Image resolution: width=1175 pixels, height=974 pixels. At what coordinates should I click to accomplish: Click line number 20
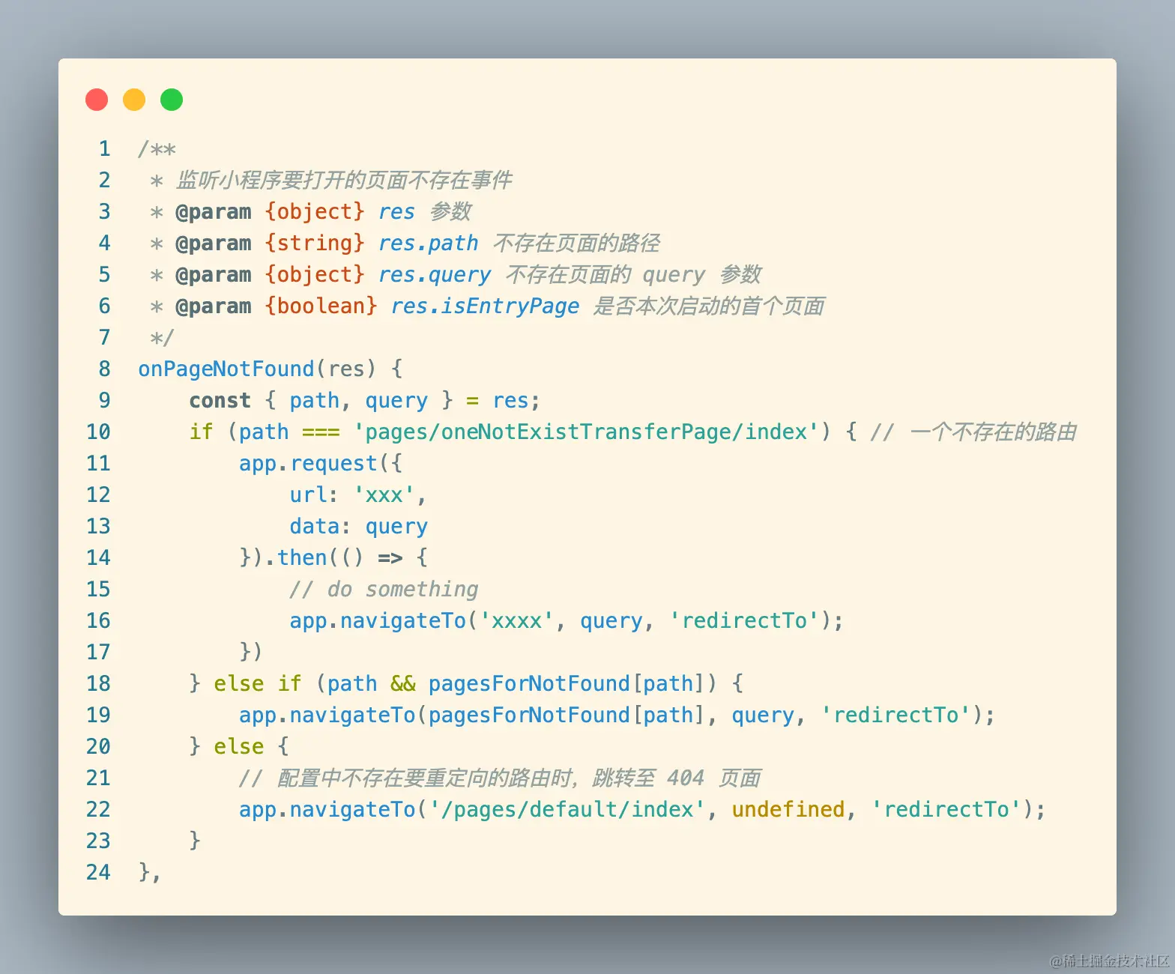(x=98, y=746)
